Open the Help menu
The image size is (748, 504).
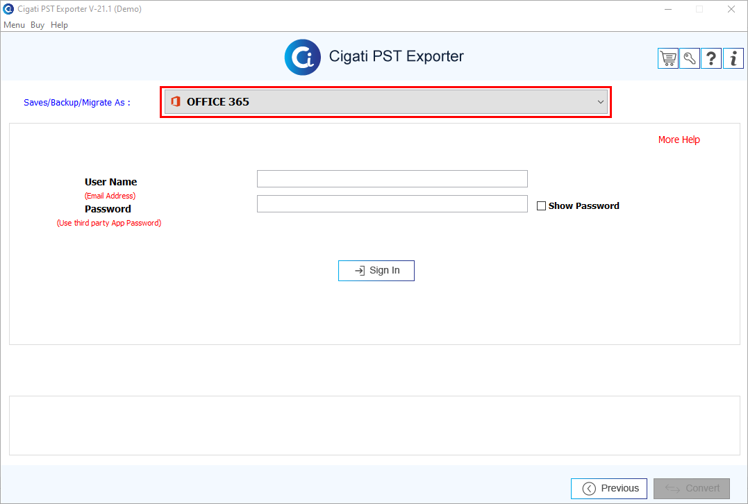pos(59,25)
